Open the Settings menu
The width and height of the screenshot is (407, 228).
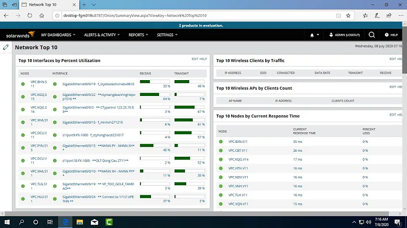[167, 35]
